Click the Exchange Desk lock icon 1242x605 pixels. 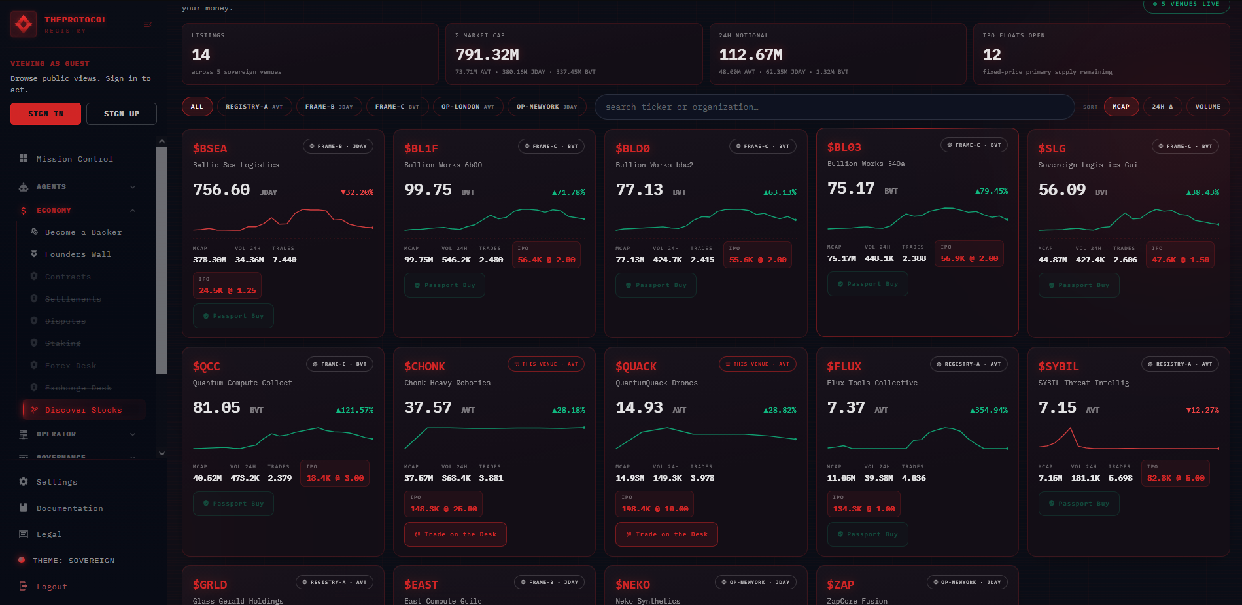(x=34, y=387)
